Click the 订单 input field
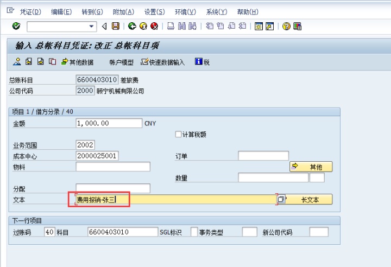The image size is (391, 267). 263,156
